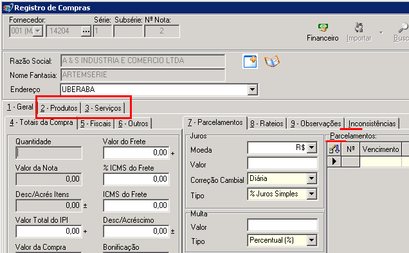Select the current row arrow in Parcelamentos grid
This screenshot has height=253, width=409.
334,162
